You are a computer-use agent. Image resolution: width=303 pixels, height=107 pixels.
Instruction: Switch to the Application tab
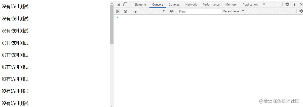click(x=250, y=4)
